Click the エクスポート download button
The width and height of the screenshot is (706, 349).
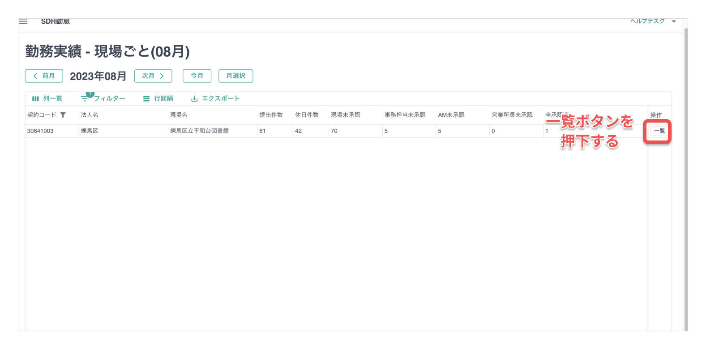(x=215, y=98)
